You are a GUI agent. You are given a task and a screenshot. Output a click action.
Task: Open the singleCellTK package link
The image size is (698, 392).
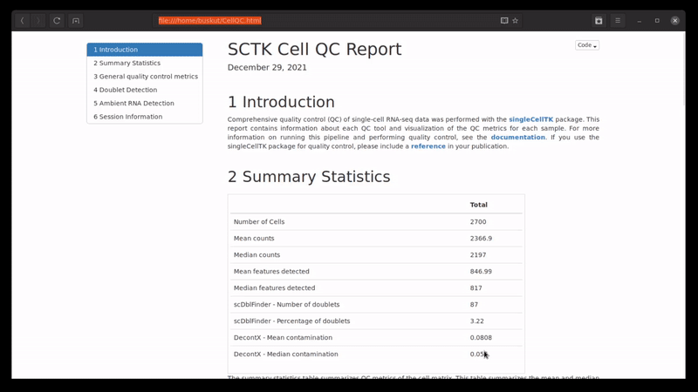click(x=530, y=119)
